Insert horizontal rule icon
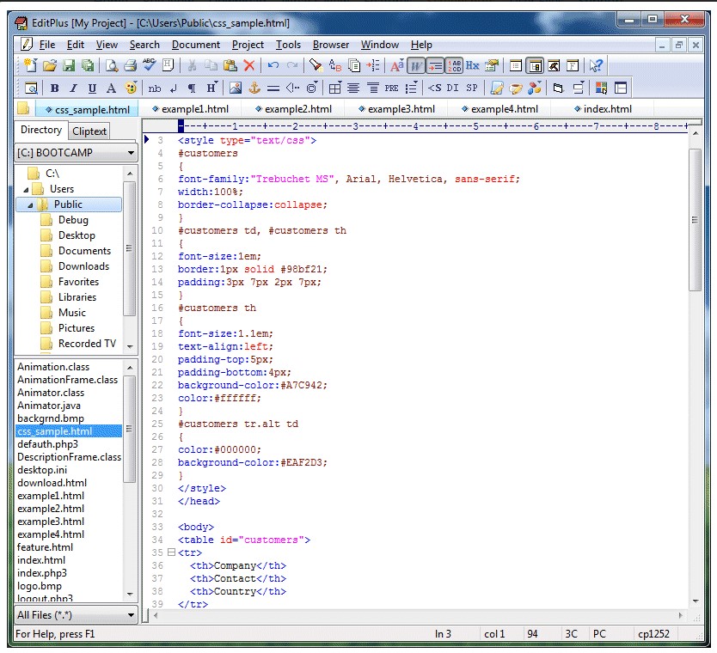Screen dimensions: 717x653 pos(273,88)
